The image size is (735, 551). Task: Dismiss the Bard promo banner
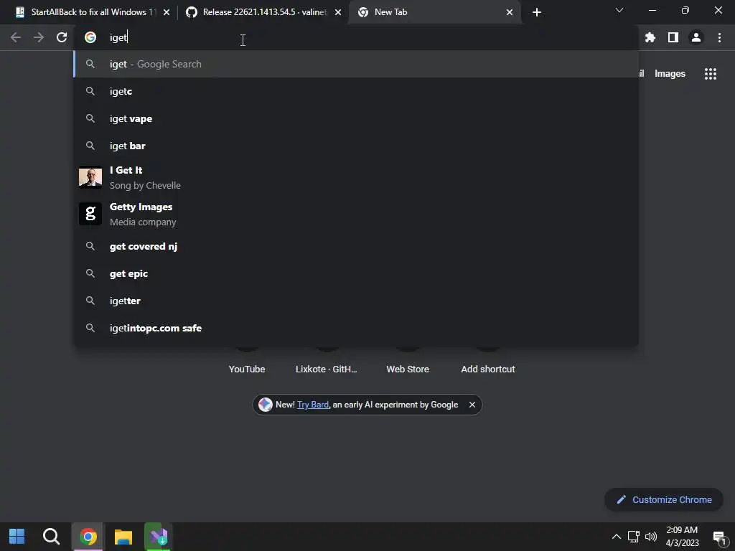tap(472, 405)
